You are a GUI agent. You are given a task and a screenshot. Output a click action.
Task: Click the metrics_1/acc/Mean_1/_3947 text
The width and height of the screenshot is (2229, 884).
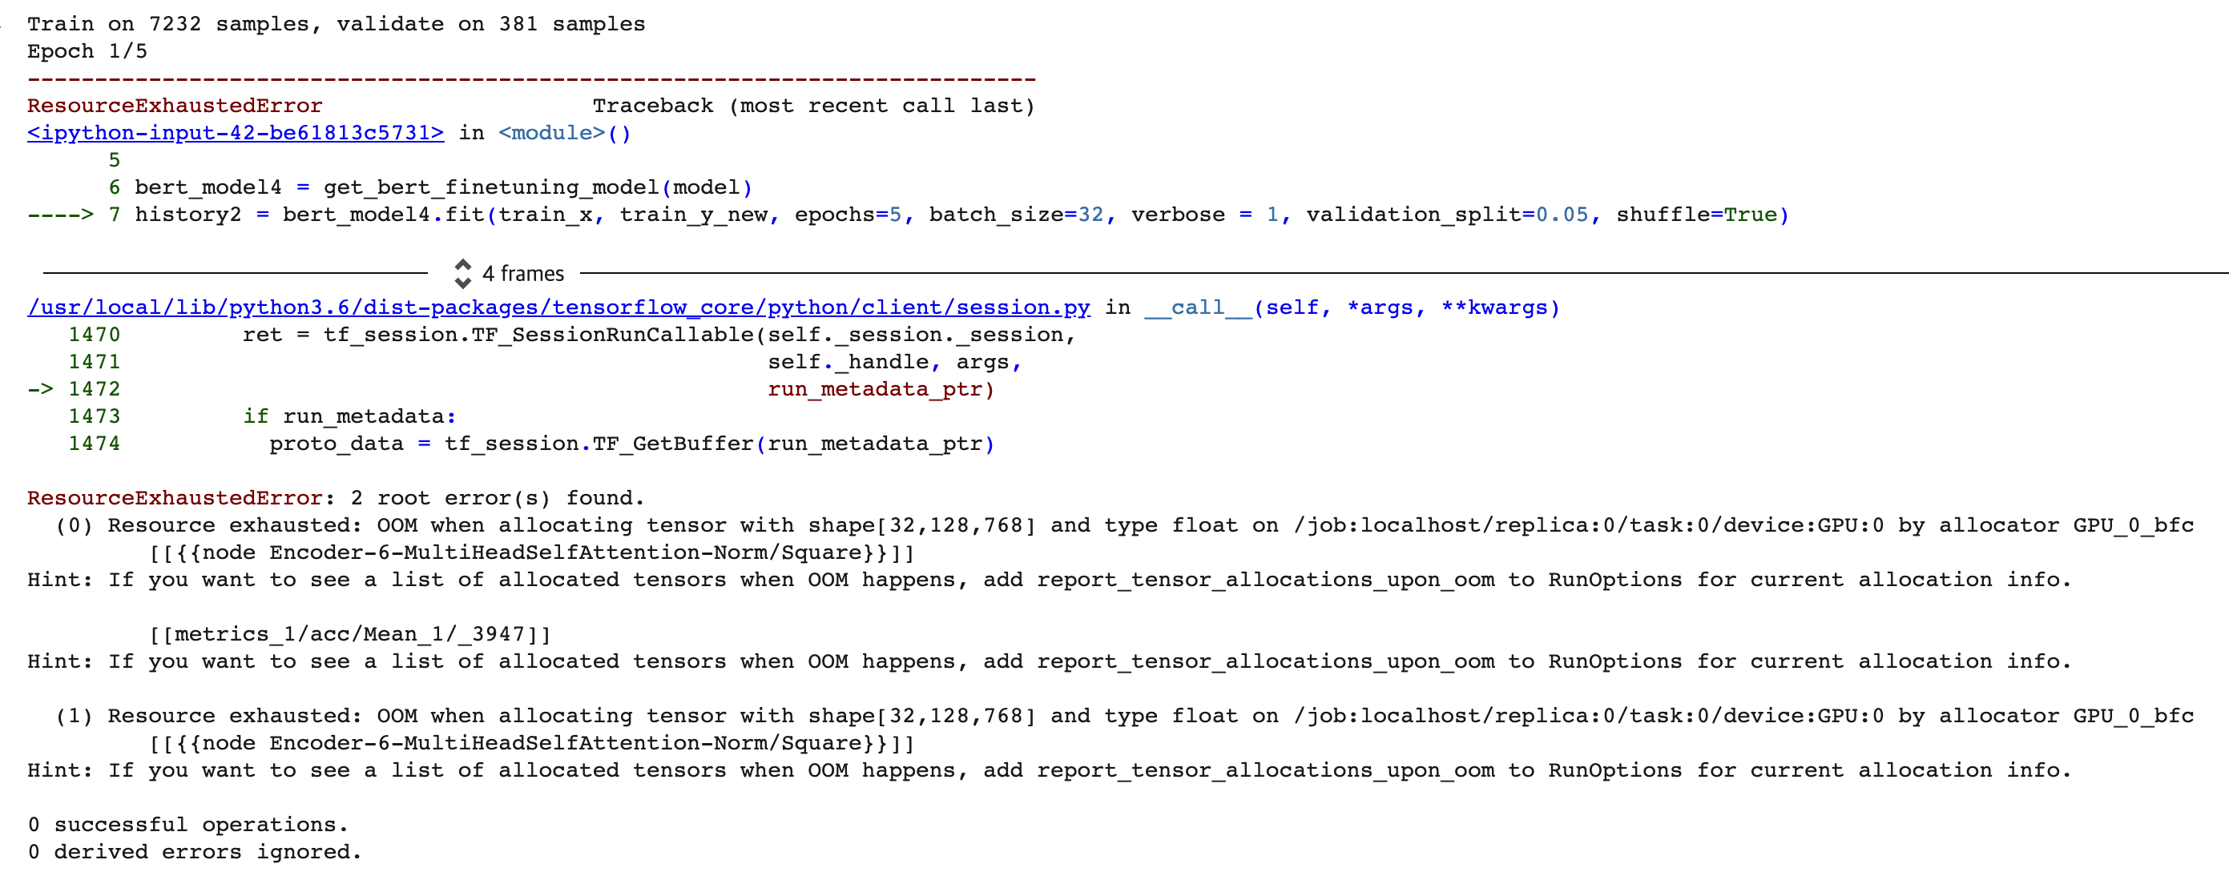(349, 634)
